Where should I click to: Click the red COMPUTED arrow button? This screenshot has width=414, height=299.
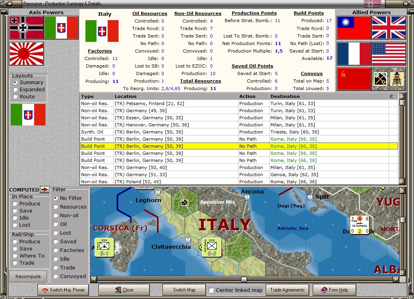click(44, 190)
